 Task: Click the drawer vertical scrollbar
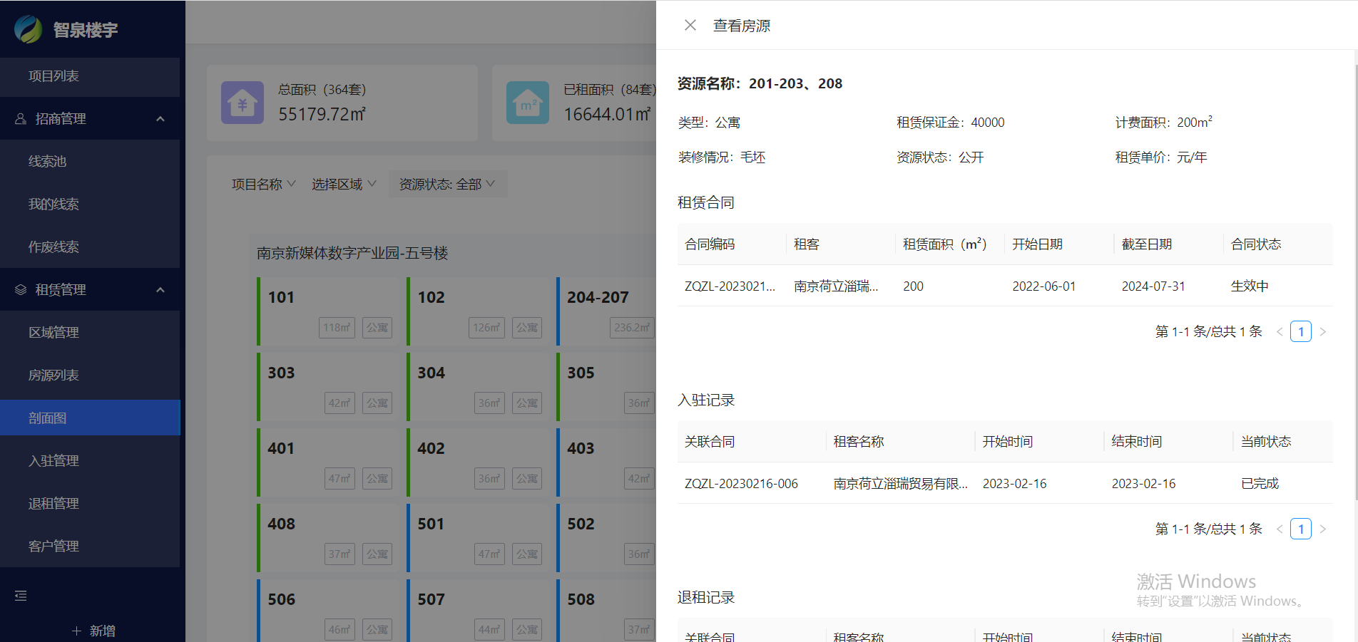(1355, 281)
